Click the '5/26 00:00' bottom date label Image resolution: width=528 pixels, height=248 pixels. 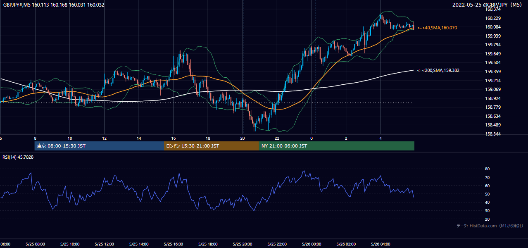point(312,244)
